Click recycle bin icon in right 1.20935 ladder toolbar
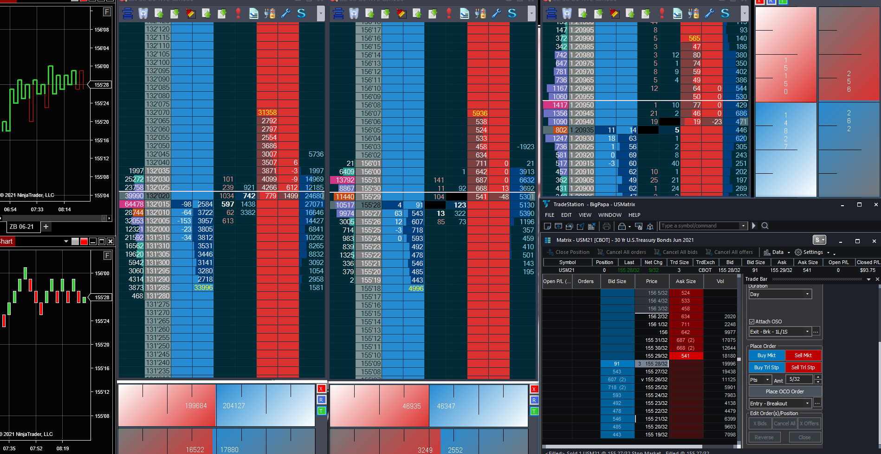The width and height of the screenshot is (881, 454). (567, 13)
